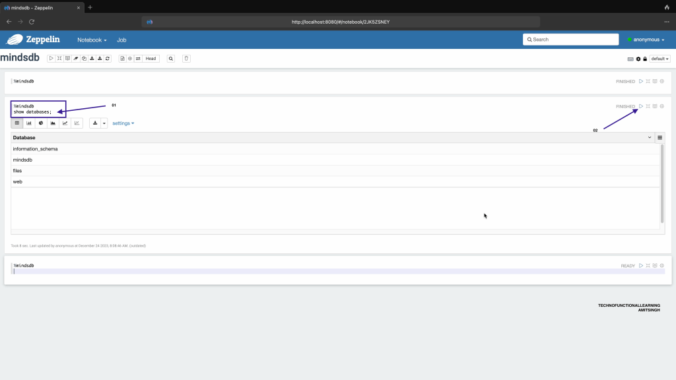Clear all output with the eraser icon
This screenshot has width=676, height=380.
76,59
